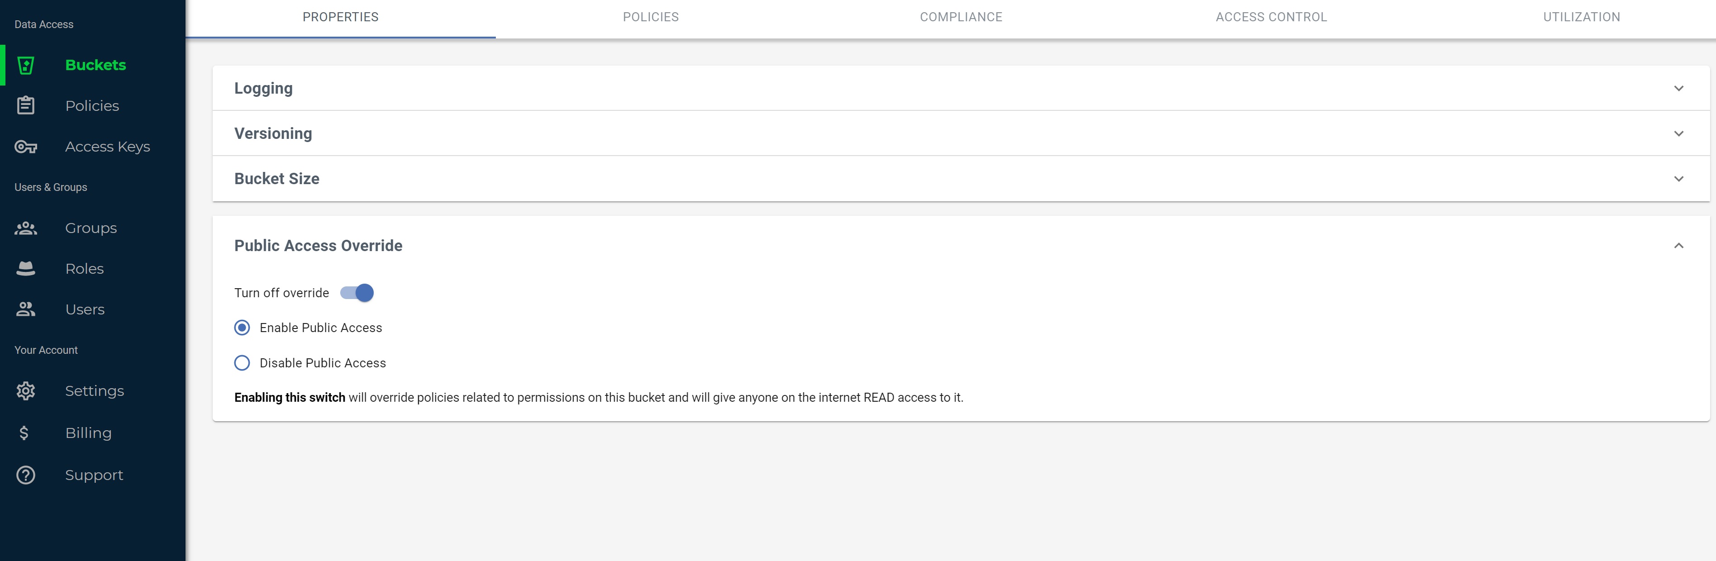Select the Disable Public Access radio button

242,363
